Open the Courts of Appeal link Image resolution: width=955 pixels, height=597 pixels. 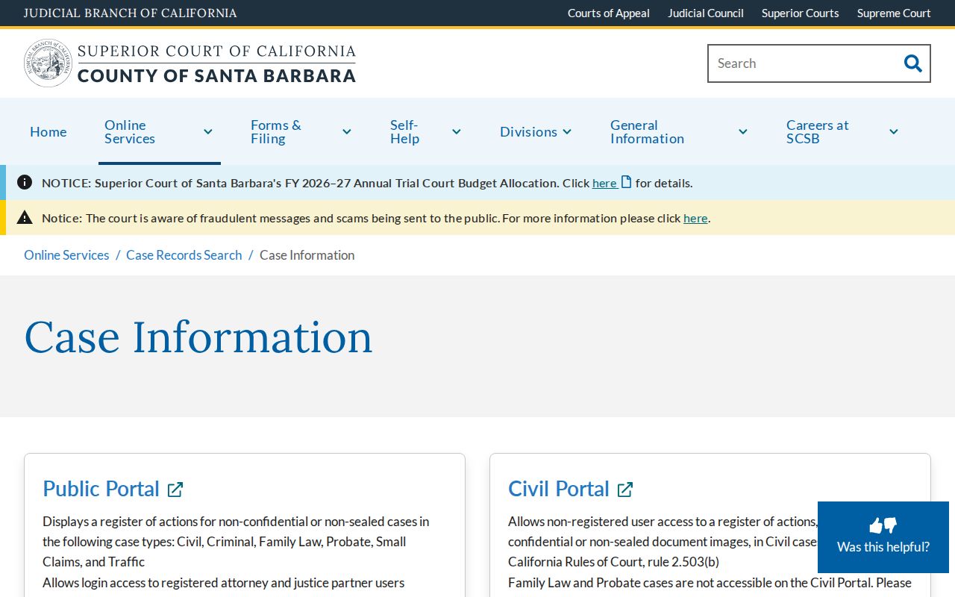tap(609, 13)
